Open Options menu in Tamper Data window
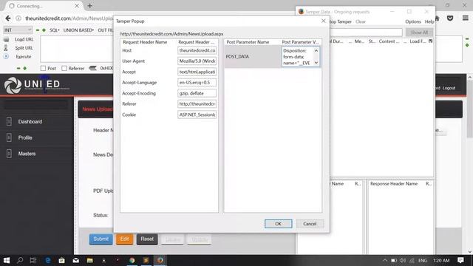Screen dimensions: 473x266 (x=413, y=21)
